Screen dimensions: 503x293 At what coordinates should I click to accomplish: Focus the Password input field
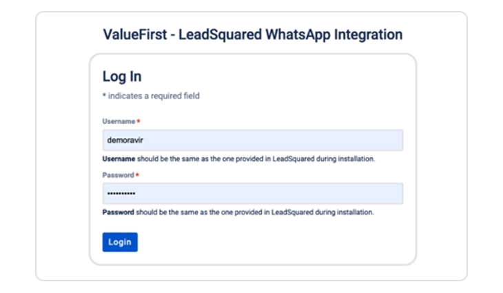click(x=252, y=194)
